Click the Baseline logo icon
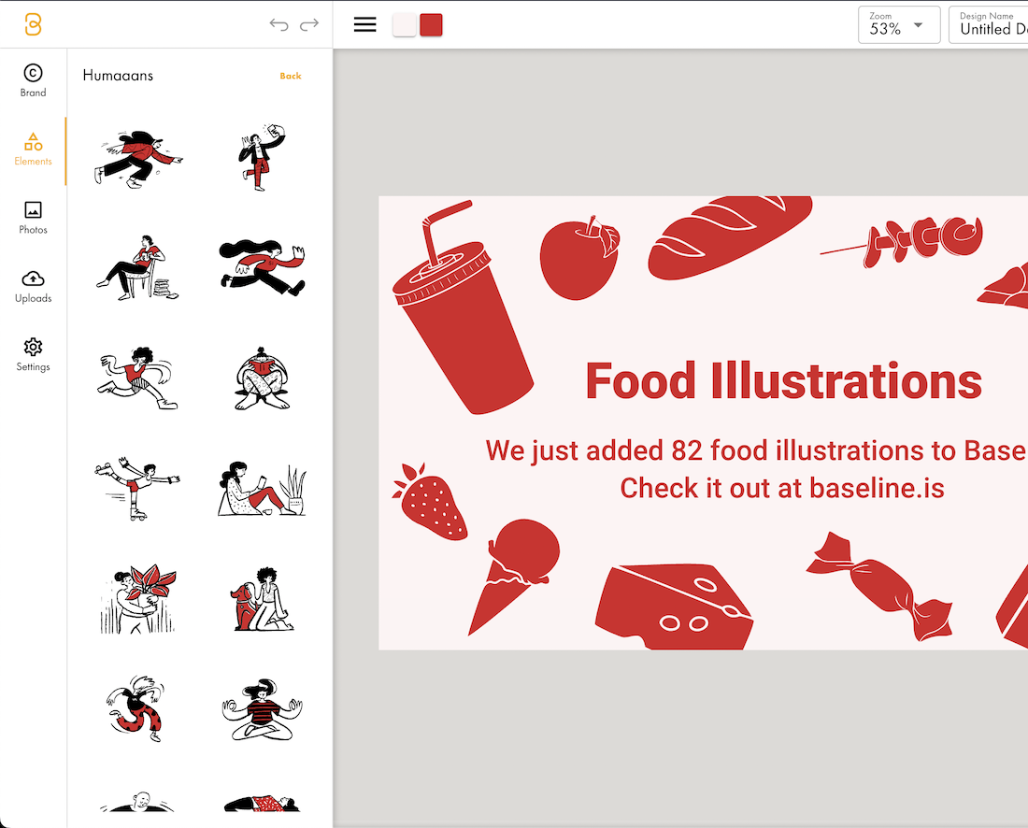1028x828 pixels. pyautogui.click(x=33, y=25)
